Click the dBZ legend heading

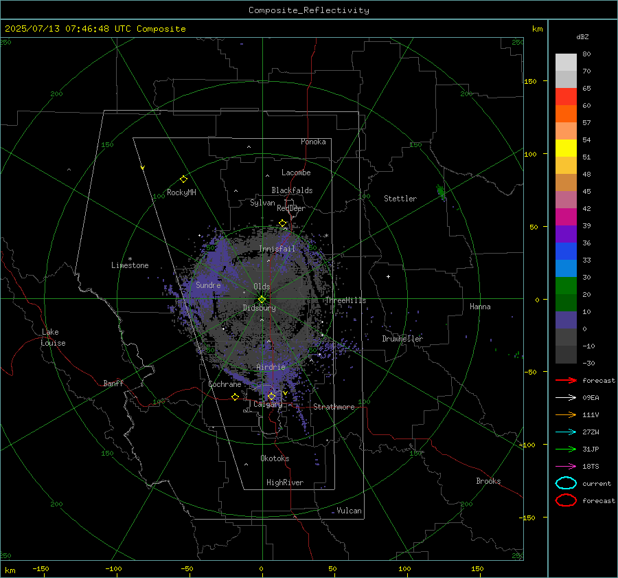pyautogui.click(x=582, y=36)
